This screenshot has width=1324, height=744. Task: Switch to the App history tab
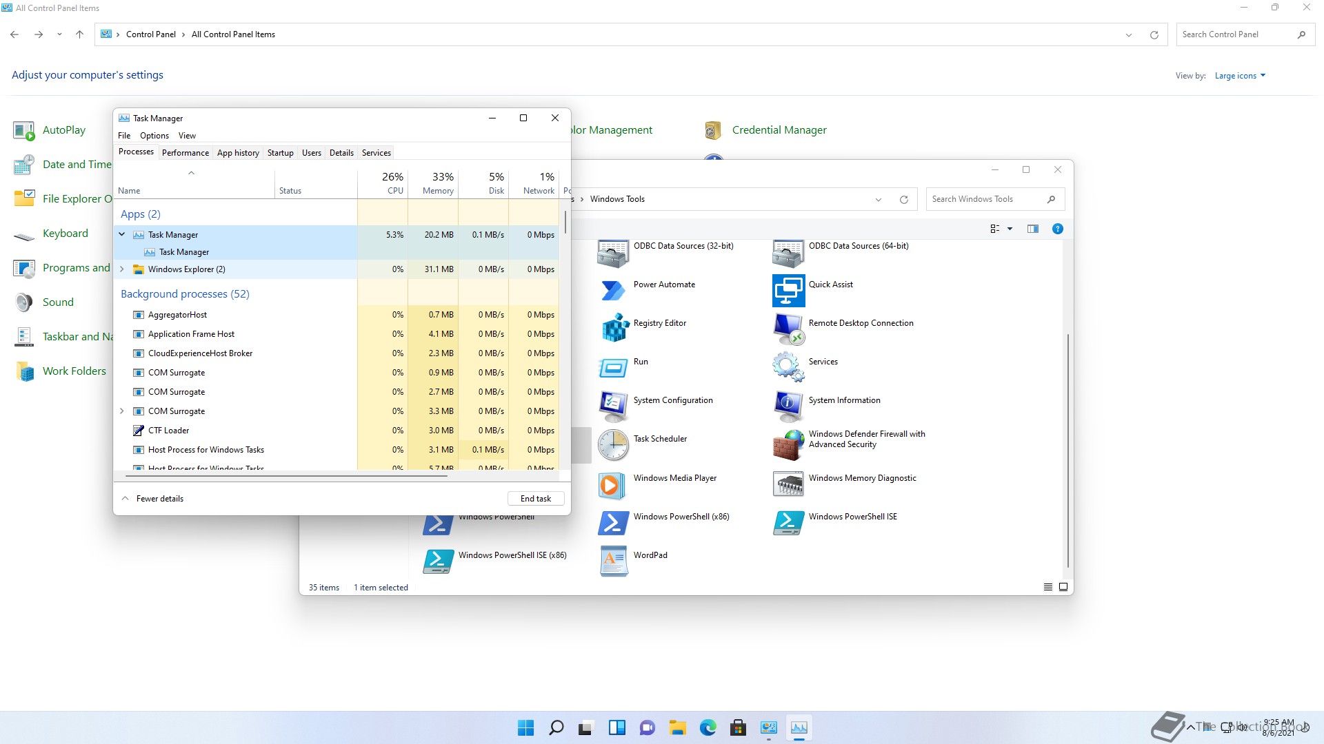pos(238,153)
